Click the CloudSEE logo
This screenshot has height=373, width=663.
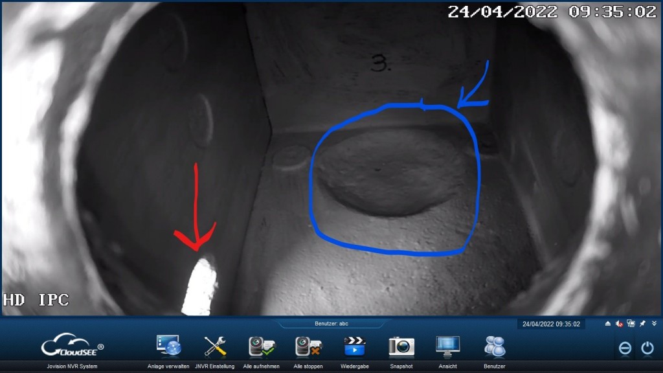72,347
